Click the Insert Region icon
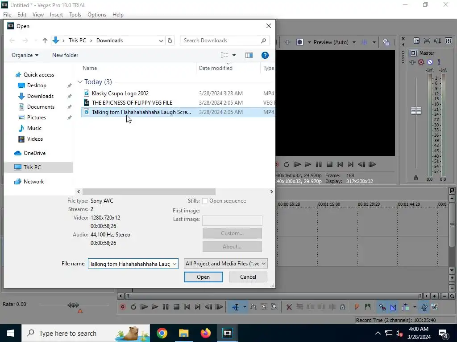This screenshot has width=457, height=342. tap(368, 307)
